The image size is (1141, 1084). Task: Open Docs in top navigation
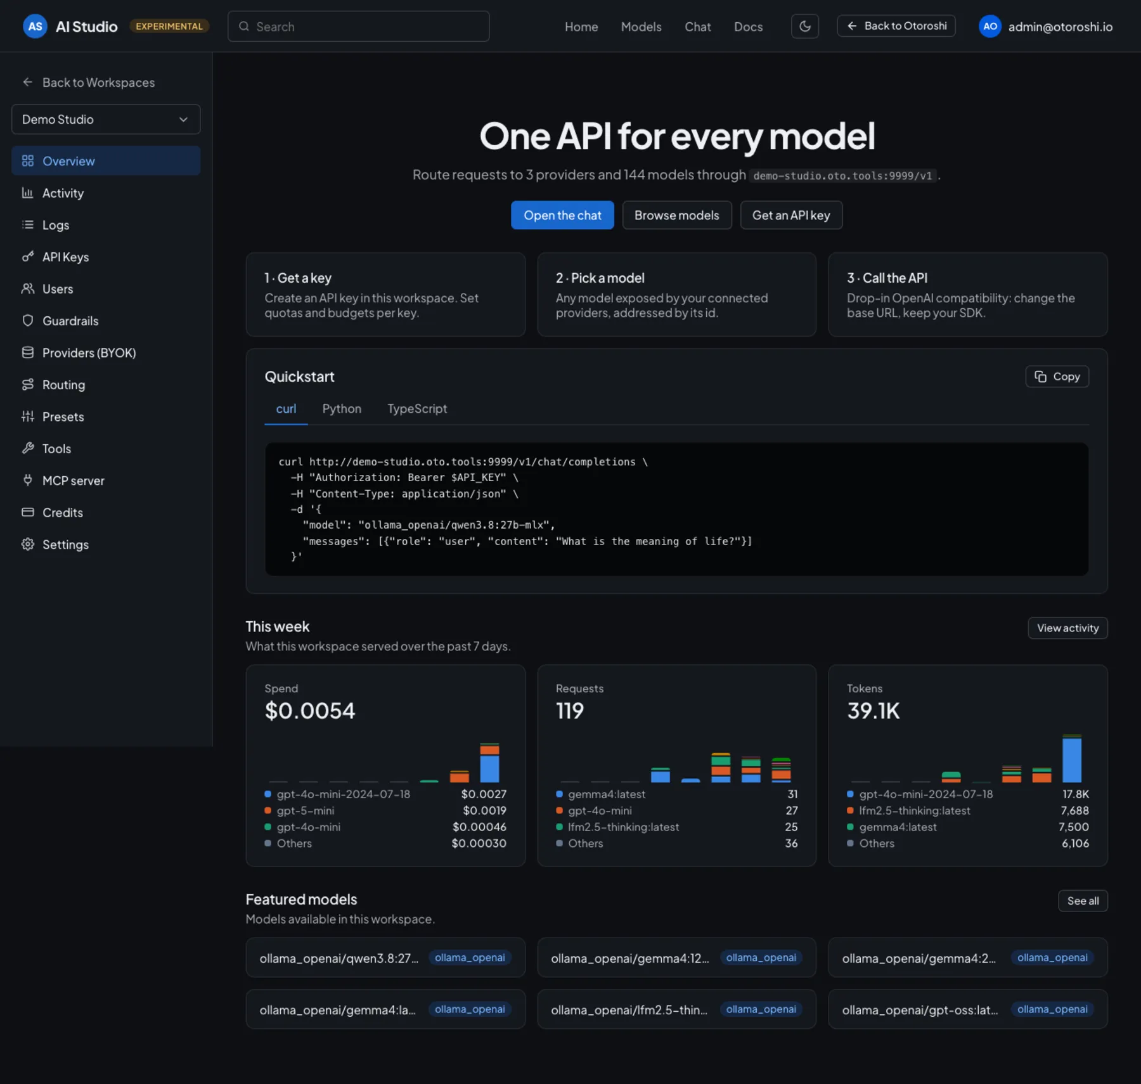[x=748, y=27]
